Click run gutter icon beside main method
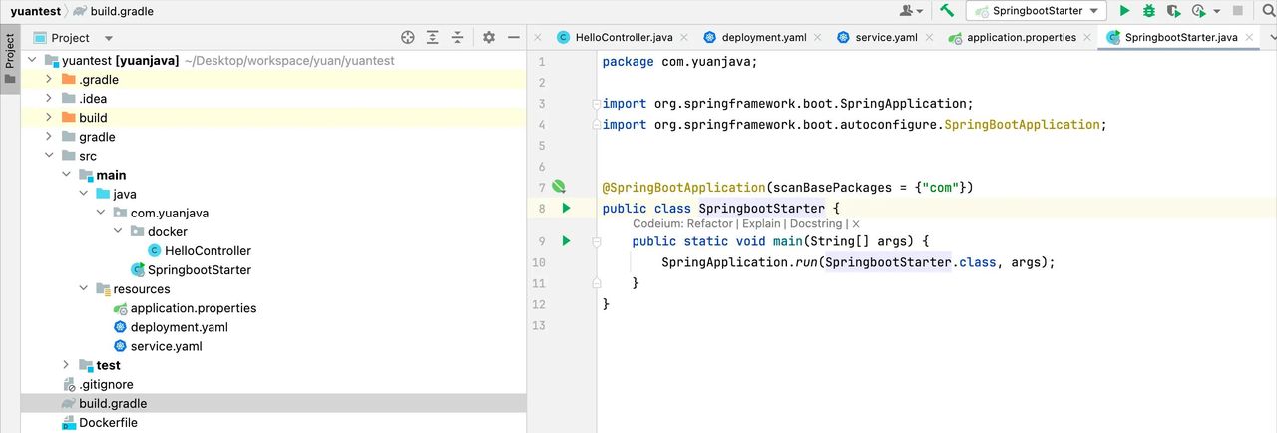The image size is (1277, 433). [x=566, y=241]
